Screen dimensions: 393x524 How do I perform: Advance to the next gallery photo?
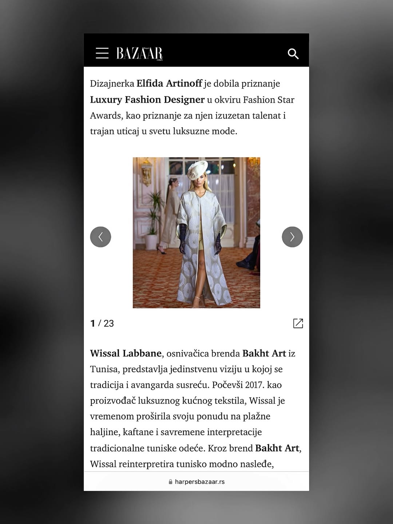(x=292, y=237)
